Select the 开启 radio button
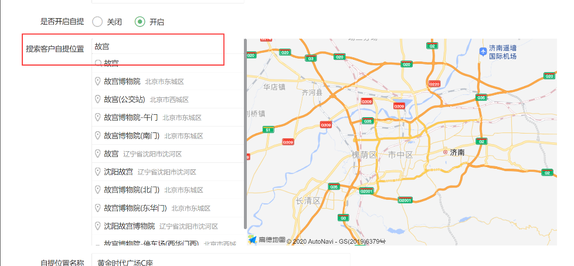 [x=140, y=22]
